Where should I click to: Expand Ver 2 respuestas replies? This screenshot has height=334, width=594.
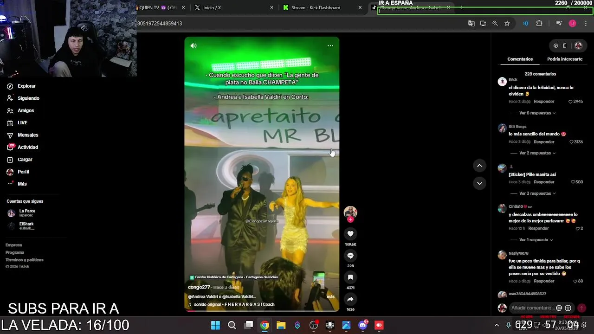click(537, 153)
